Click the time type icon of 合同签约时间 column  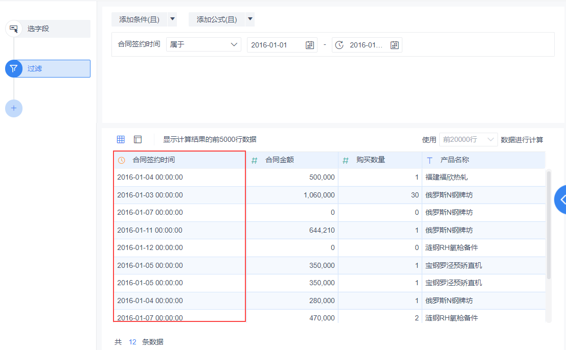(122, 160)
